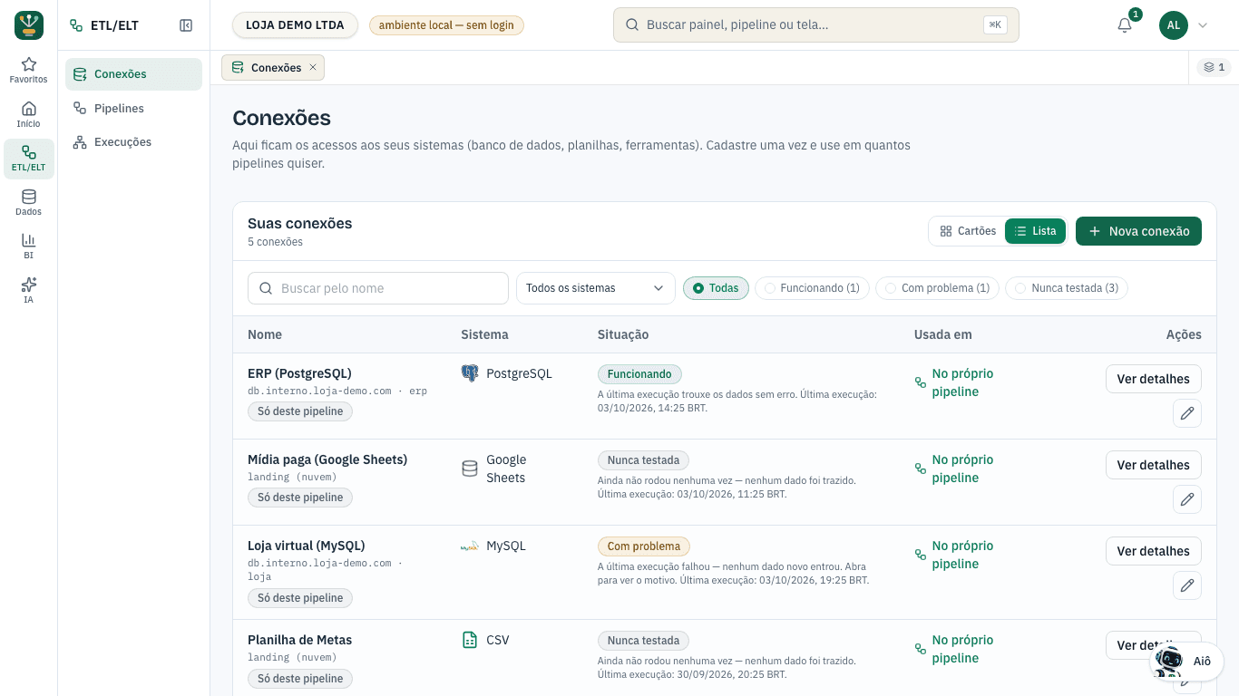This screenshot has width=1239, height=696.
Task: Switch to Lista view
Action: 1035,231
